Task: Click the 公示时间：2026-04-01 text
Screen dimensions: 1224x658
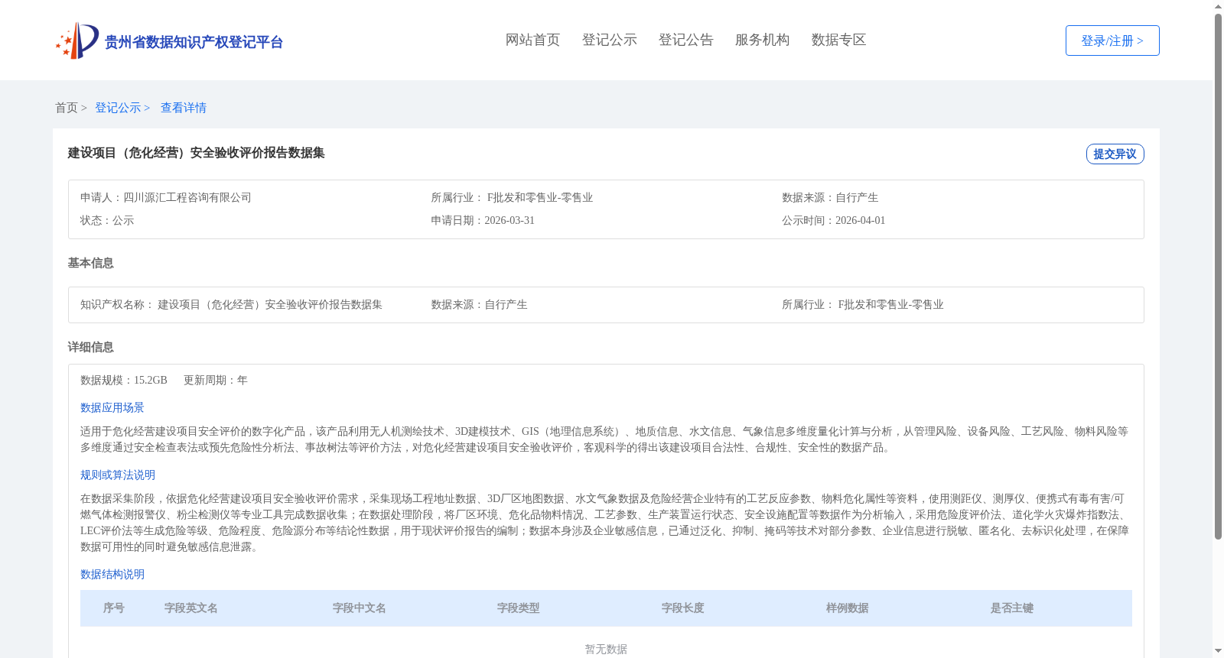Action: (x=833, y=220)
